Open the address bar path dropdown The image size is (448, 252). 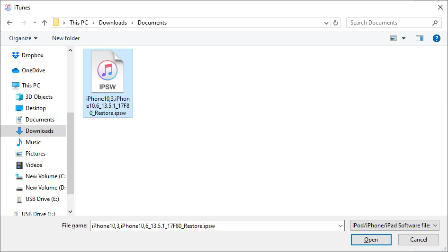click(326, 23)
